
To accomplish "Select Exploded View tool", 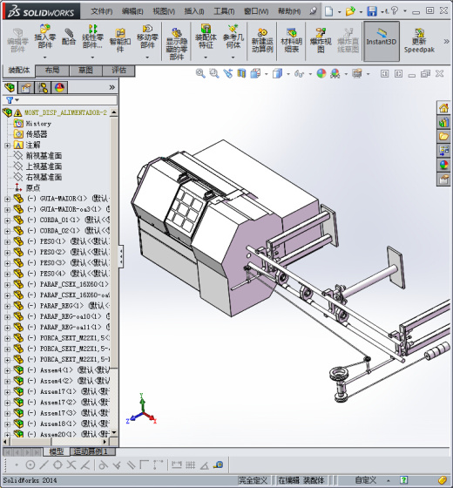I will pos(321,40).
